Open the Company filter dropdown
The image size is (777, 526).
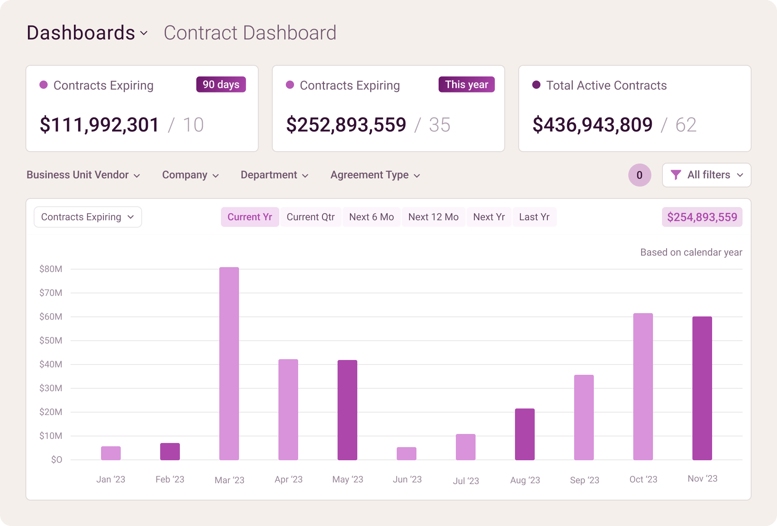191,175
